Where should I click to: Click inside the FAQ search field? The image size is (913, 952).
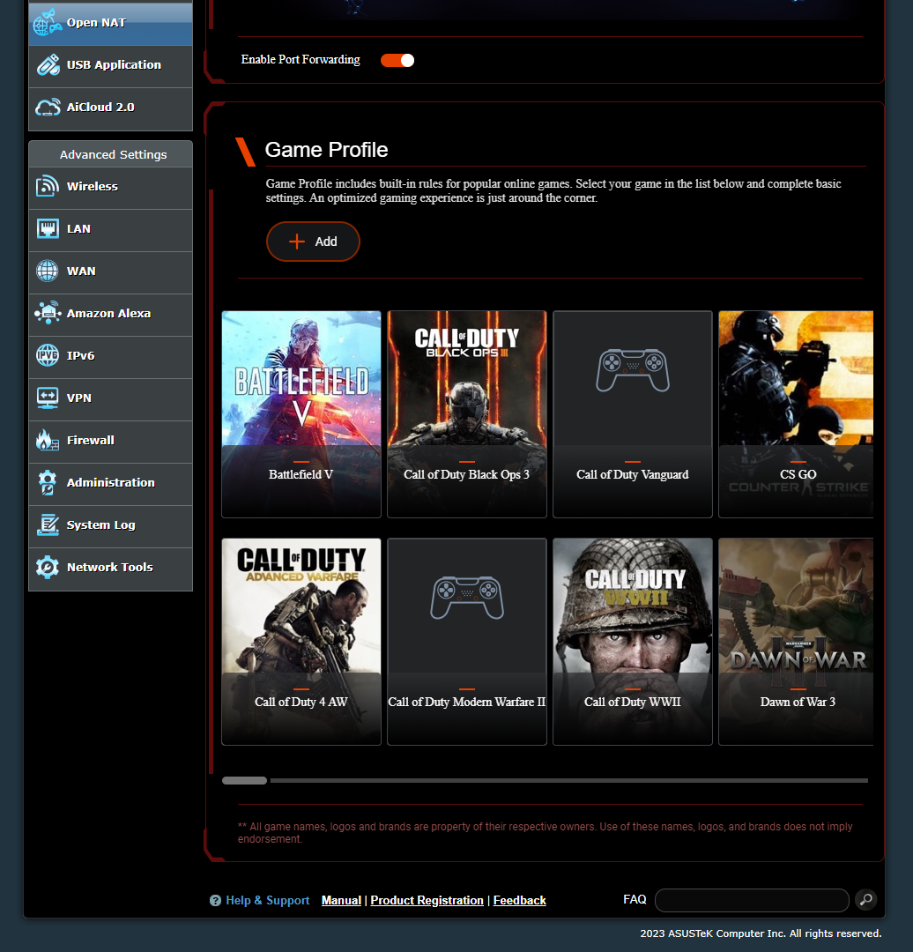click(x=752, y=900)
